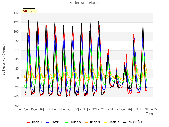The image size is (169, 127).
Task: Click the 100 y-axis tick label
Action: pyautogui.click(x=16, y=32)
